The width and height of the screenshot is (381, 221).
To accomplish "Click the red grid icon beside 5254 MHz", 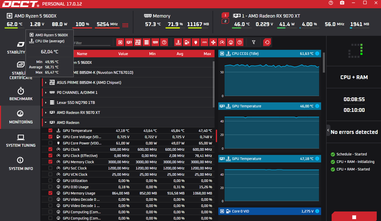I will point(125,25).
